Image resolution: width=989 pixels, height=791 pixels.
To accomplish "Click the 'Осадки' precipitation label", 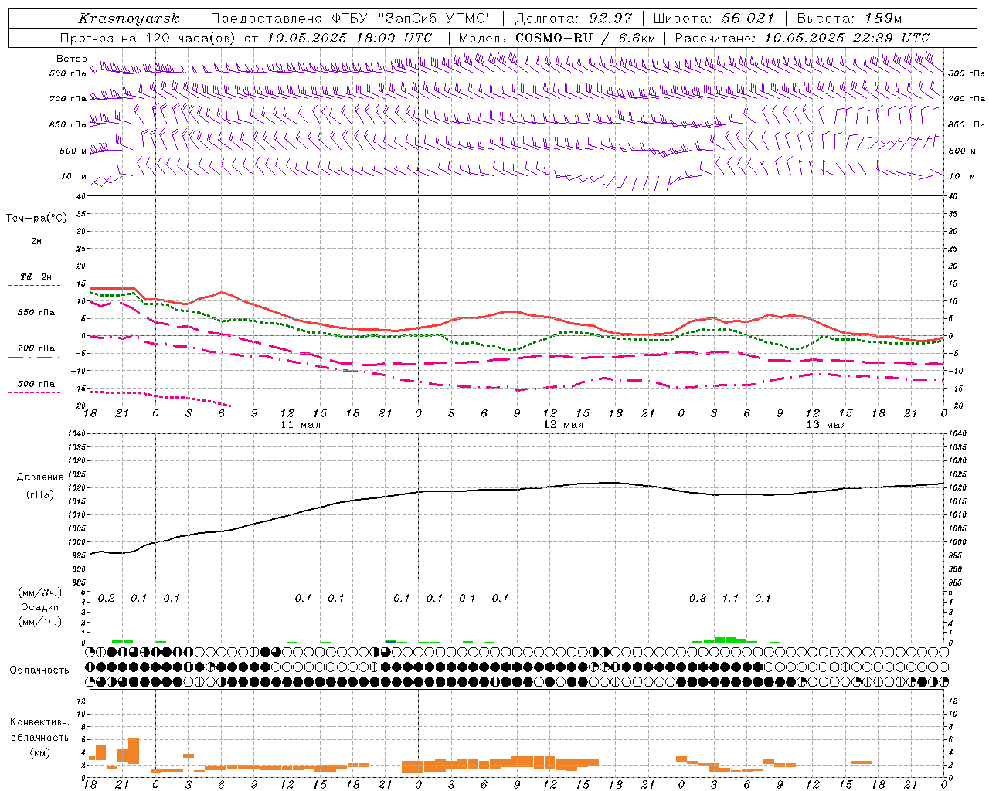I will point(40,607).
